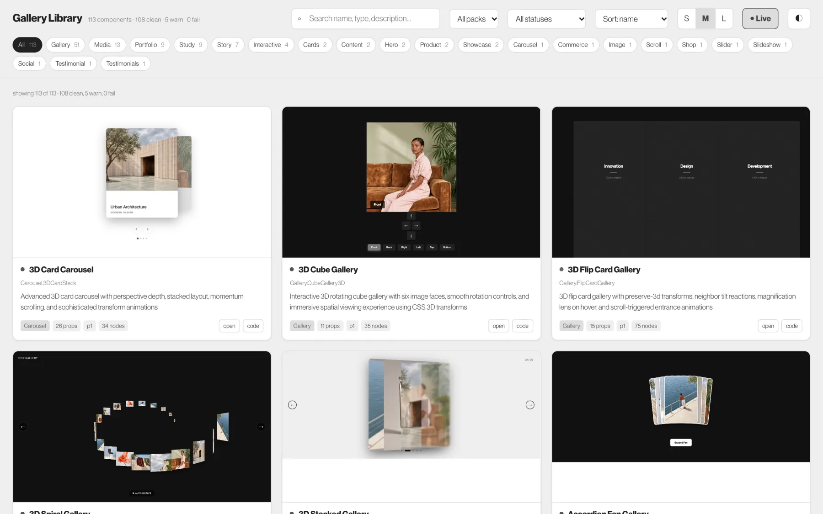Viewport: 823px width, 514px height.
Task: Click the stacked gallery previous circle arrow
Action: point(293,405)
